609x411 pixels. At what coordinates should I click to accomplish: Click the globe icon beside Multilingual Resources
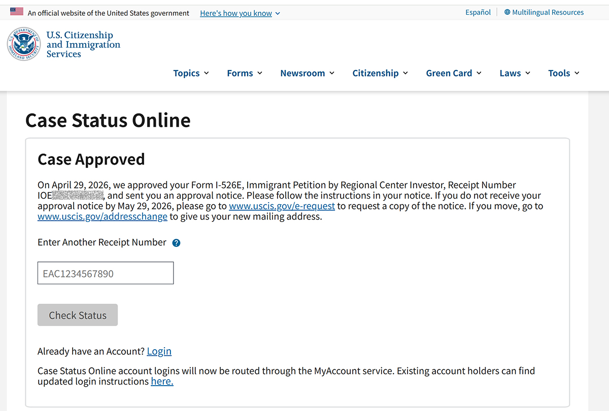coord(507,12)
